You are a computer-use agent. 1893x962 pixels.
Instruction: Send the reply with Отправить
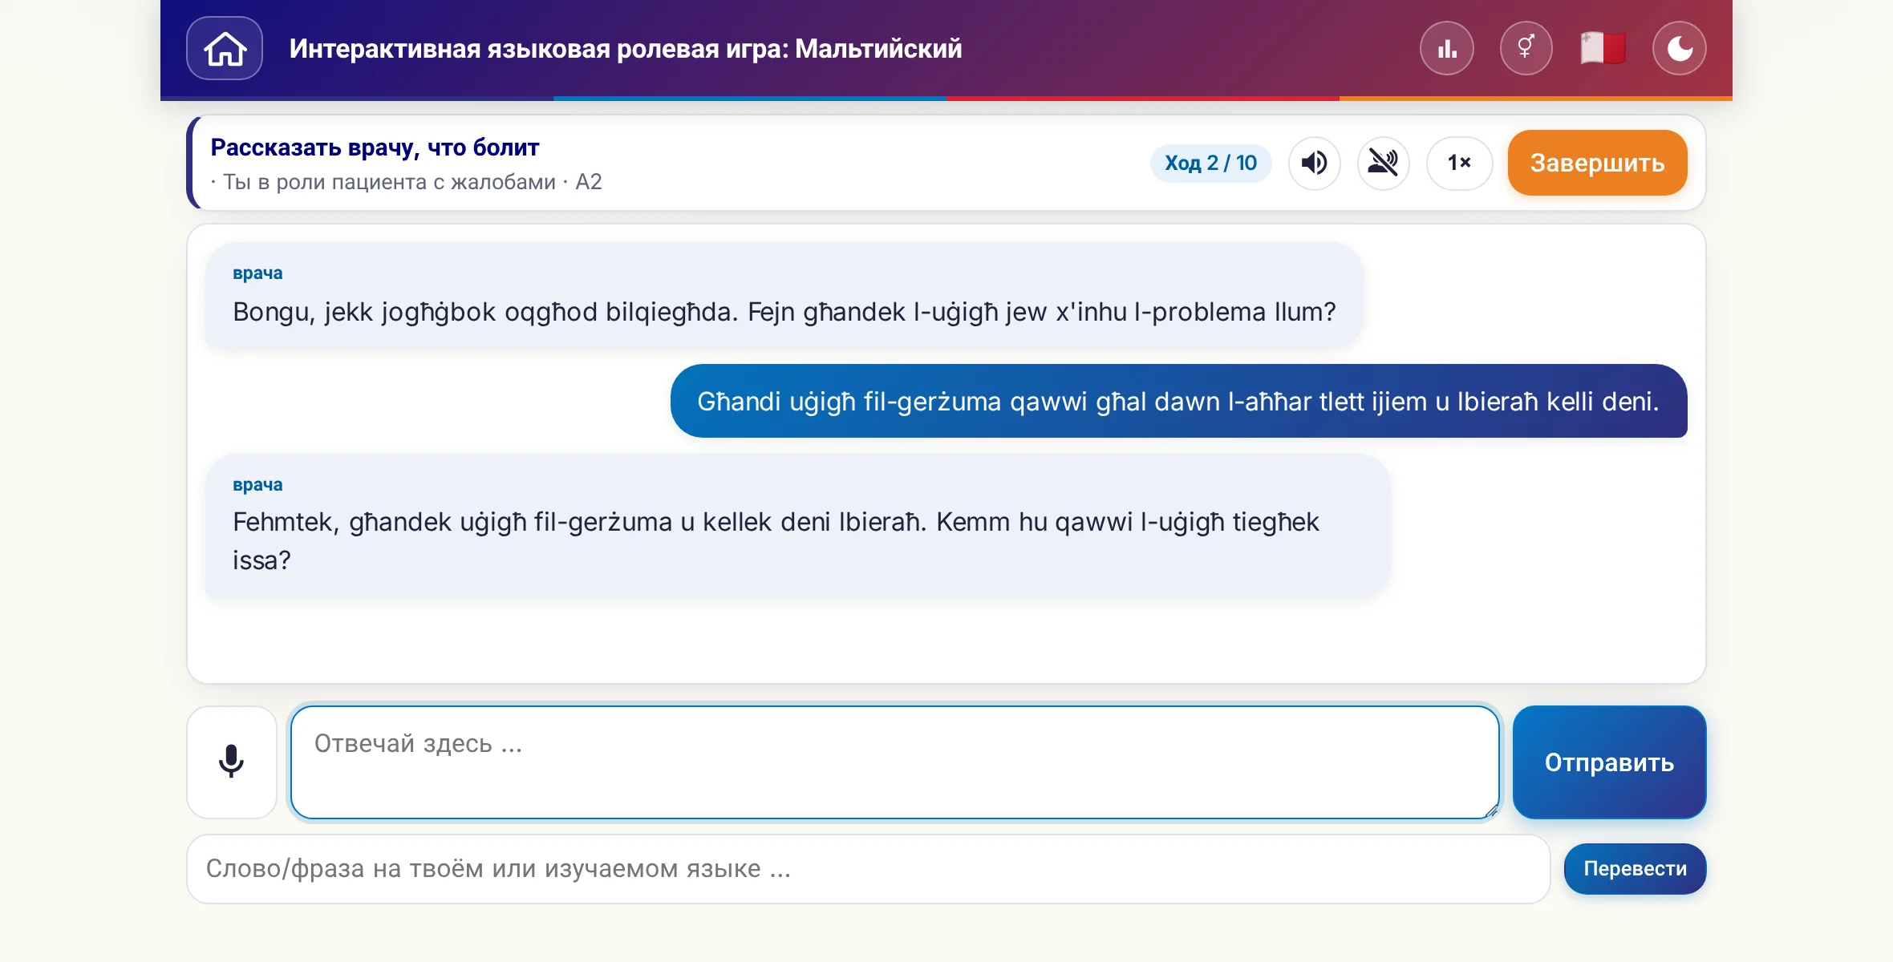click(1609, 762)
